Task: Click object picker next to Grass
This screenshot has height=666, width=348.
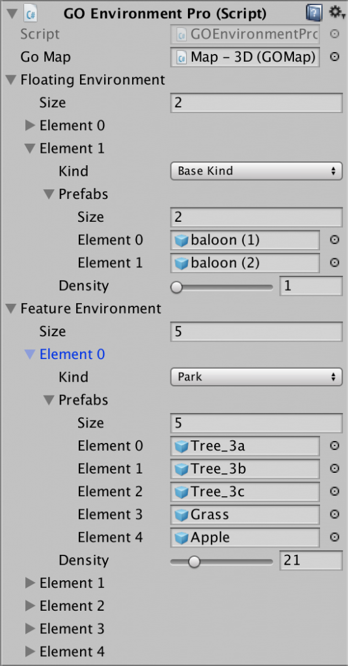Action: (x=335, y=515)
